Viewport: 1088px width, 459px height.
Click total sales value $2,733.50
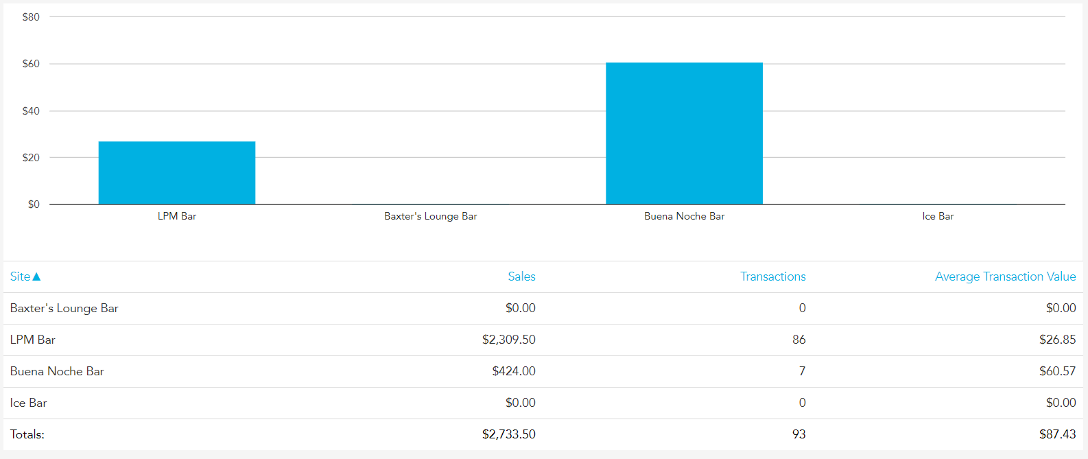[x=509, y=434]
